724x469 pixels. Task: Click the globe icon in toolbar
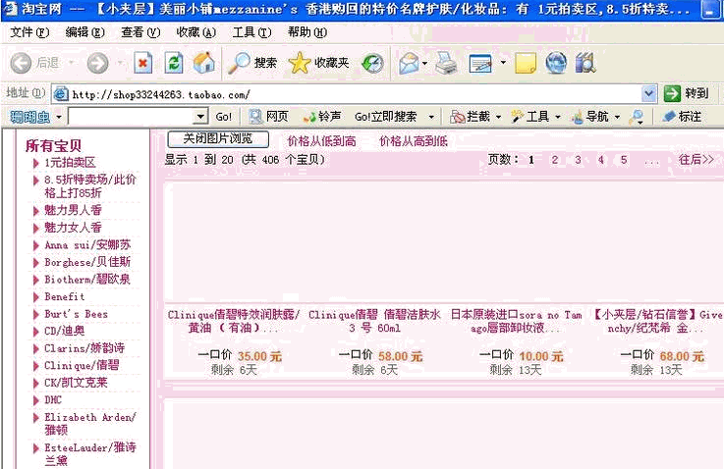pos(556,63)
